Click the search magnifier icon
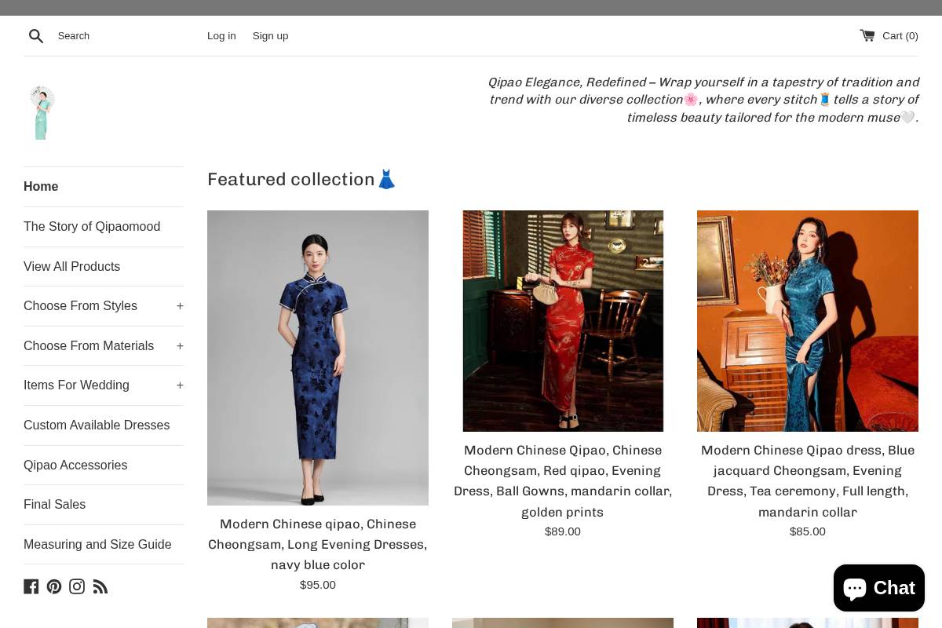942x628 pixels. pos(36,35)
